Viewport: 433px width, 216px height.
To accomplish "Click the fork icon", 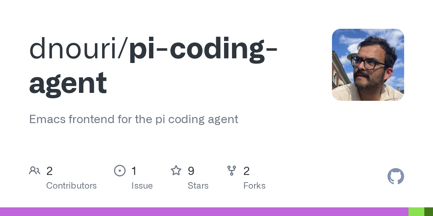I will tap(231, 171).
